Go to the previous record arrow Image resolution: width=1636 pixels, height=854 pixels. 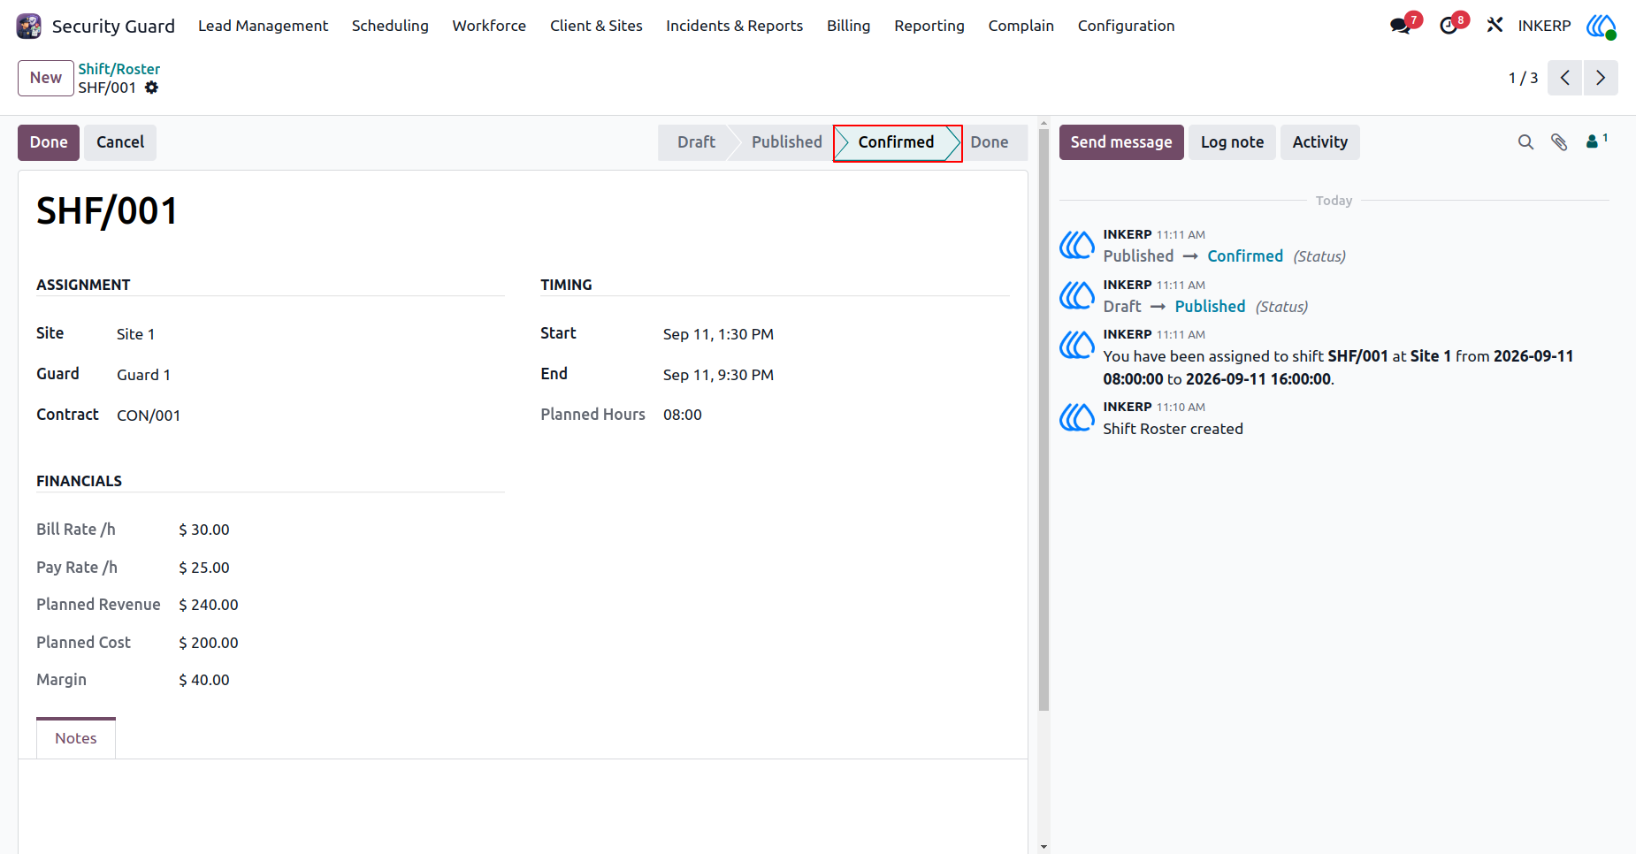point(1564,78)
